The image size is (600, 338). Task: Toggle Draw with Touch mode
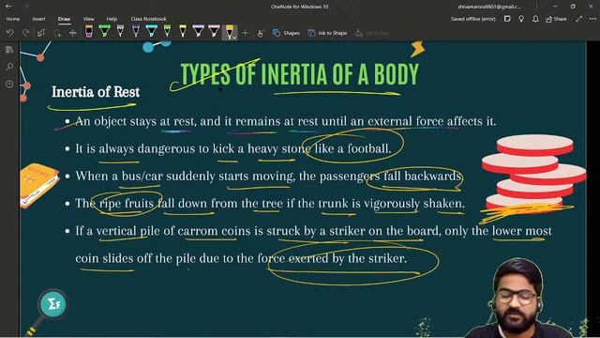[261, 34]
